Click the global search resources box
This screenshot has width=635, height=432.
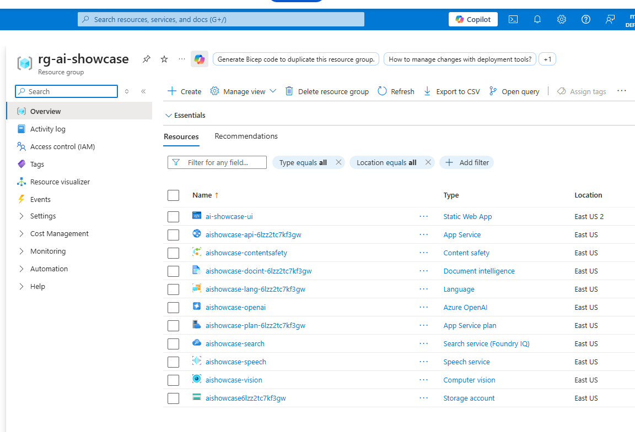(220, 19)
